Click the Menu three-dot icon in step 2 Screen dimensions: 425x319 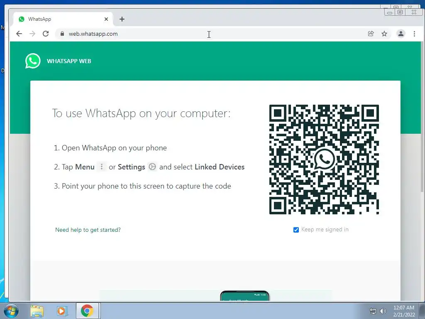tap(102, 167)
